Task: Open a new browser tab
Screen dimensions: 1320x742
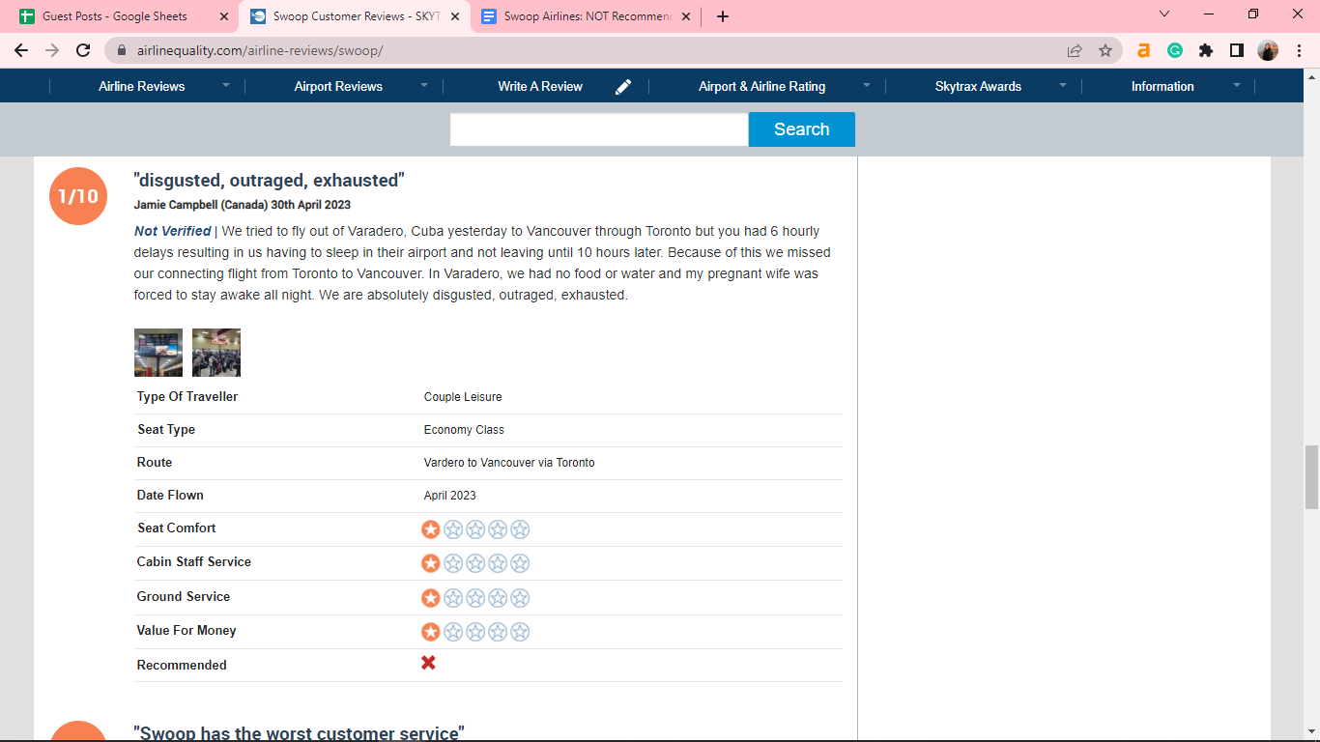Action: pos(723,16)
